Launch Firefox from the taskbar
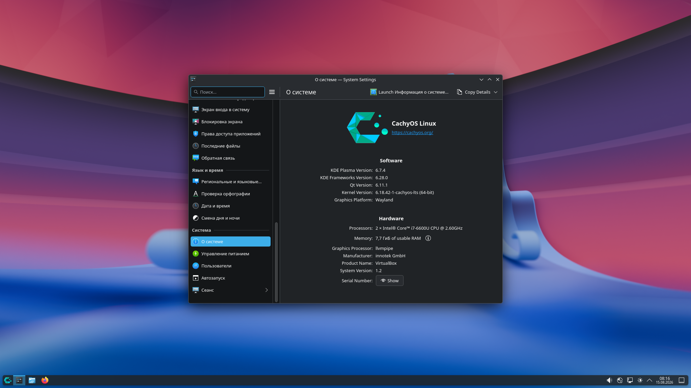Image resolution: width=691 pixels, height=388 pixels. (x=45, y=380)
